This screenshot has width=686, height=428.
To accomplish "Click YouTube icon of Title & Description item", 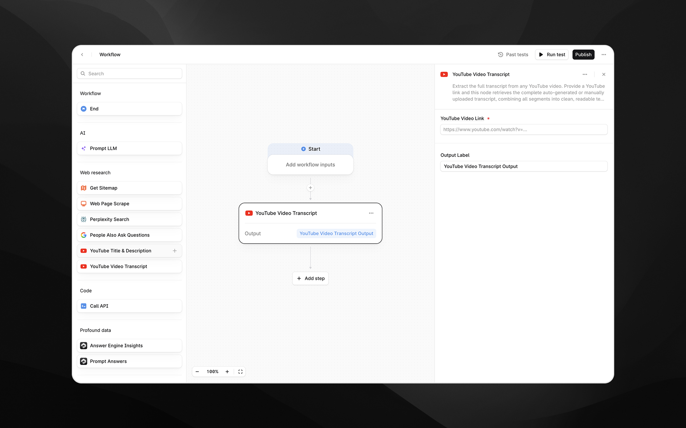I will pos(84,251).
